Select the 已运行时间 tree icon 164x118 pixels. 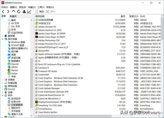tap(9, 33)
